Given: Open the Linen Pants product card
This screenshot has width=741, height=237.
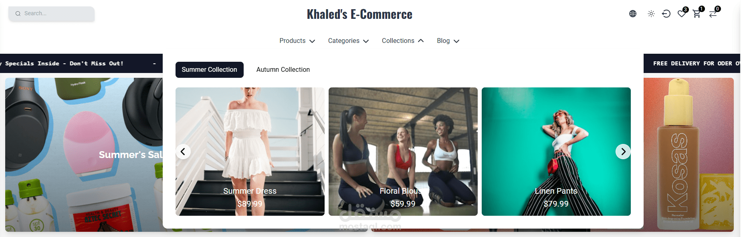Looking at the screenshot, I should coord(556,152).
